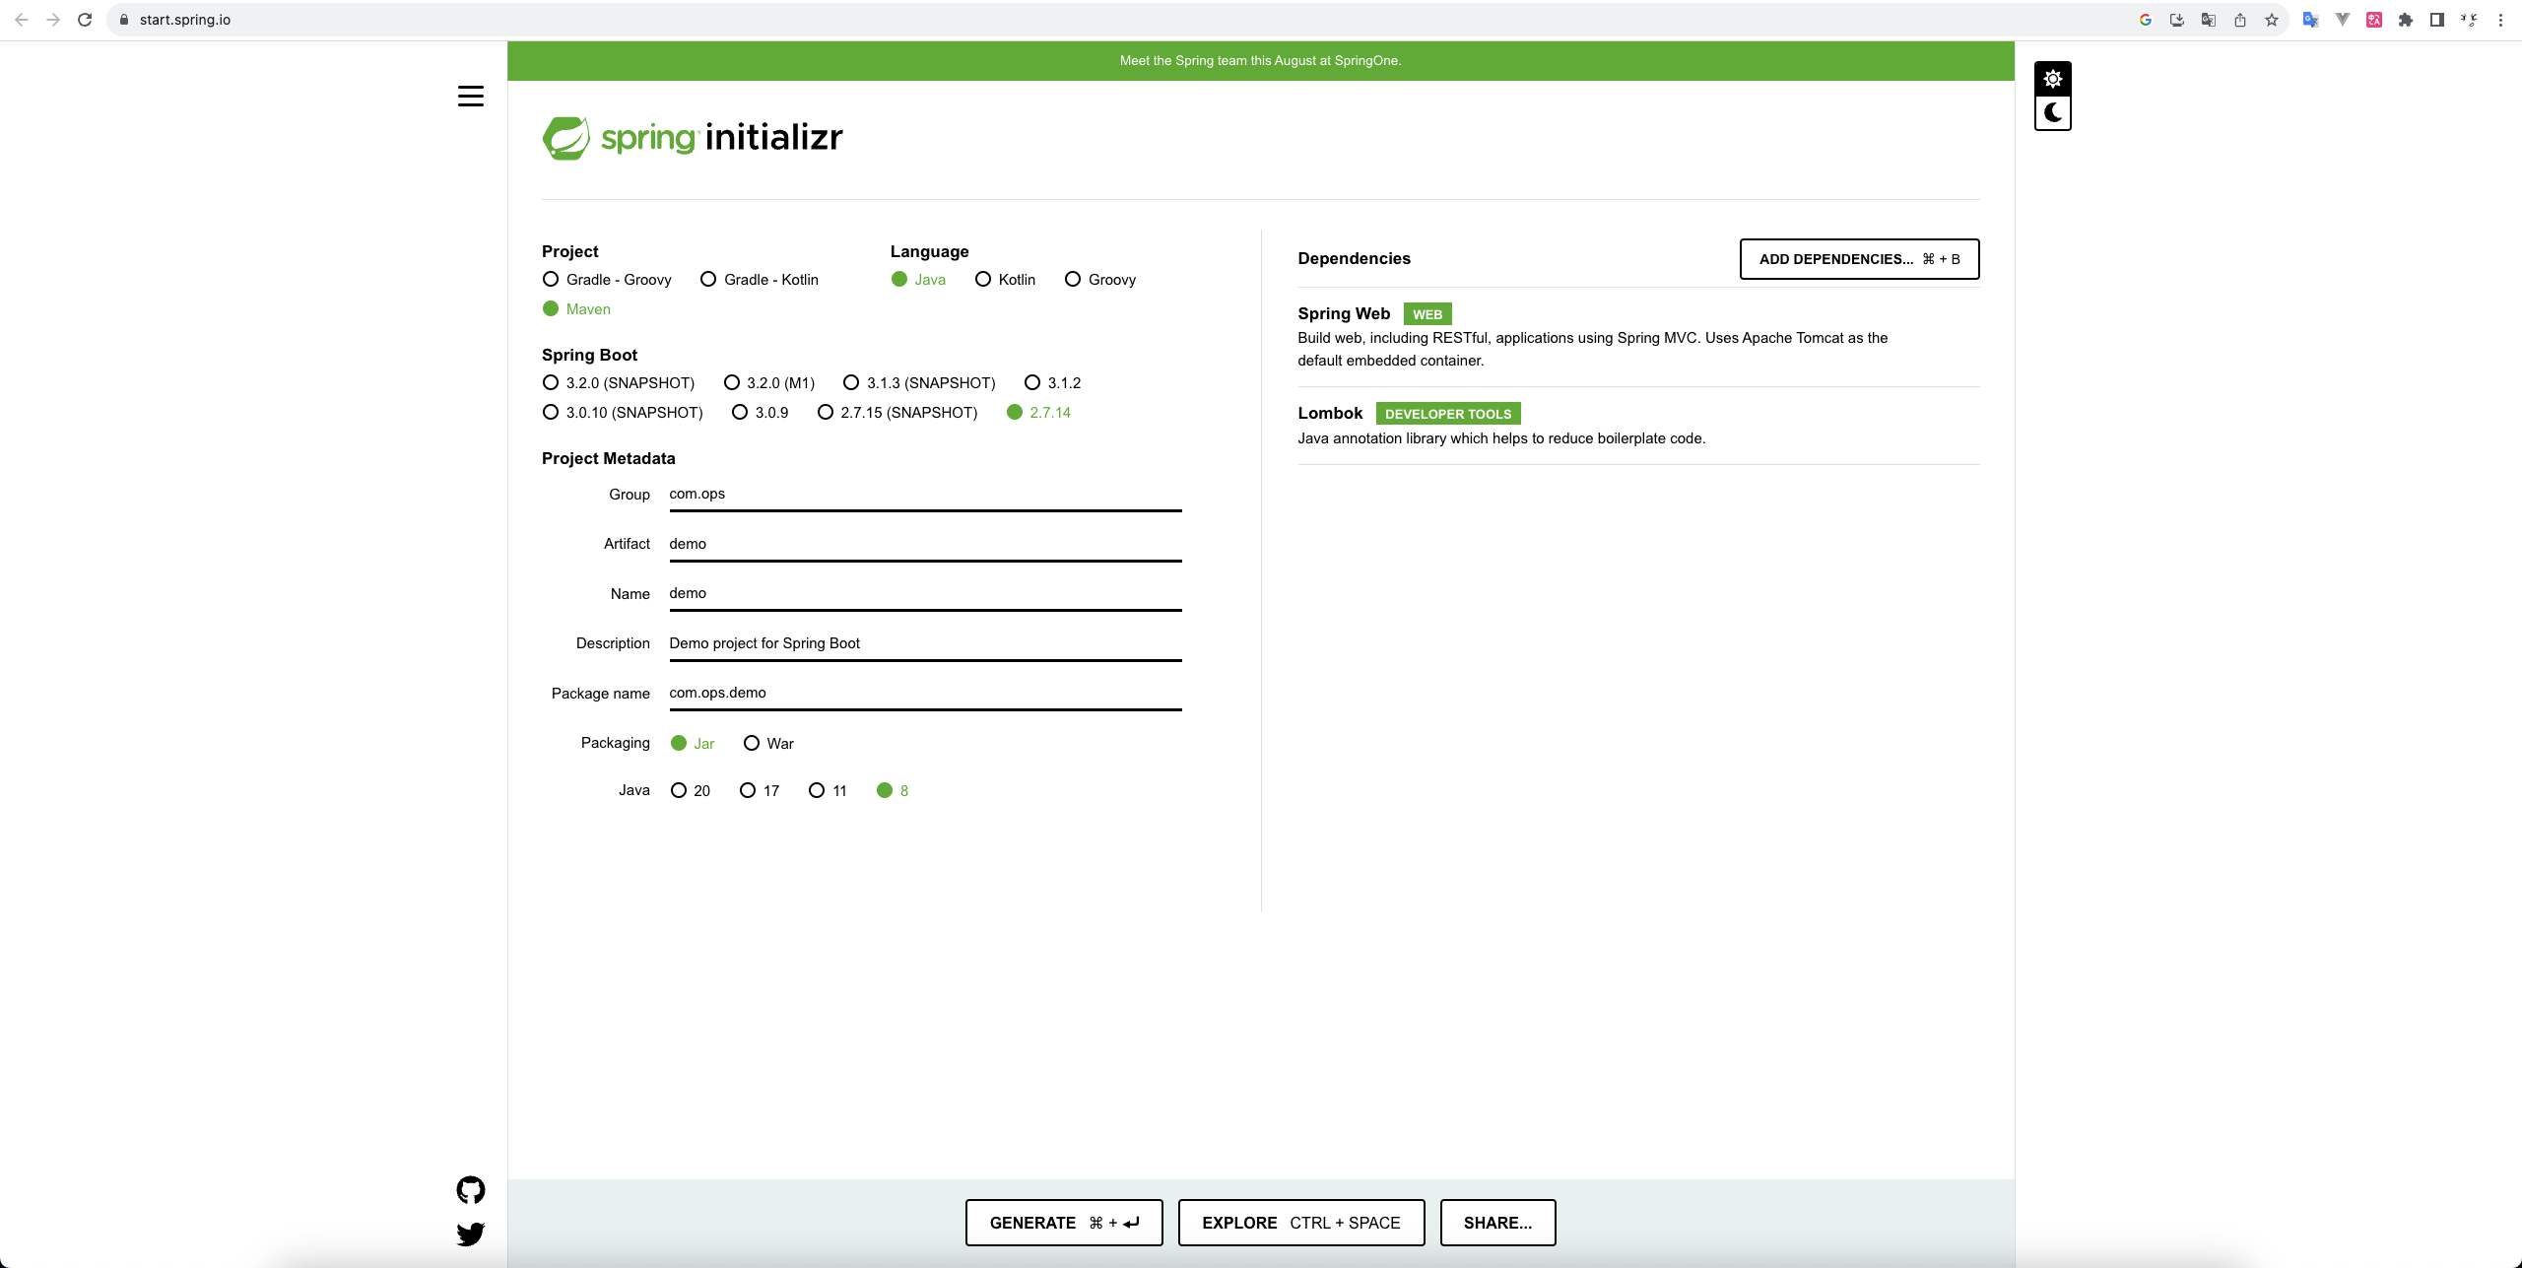Open Add Dependencies dialog
This screenshot has height=1268, width=2522.
coord(1859,259)
